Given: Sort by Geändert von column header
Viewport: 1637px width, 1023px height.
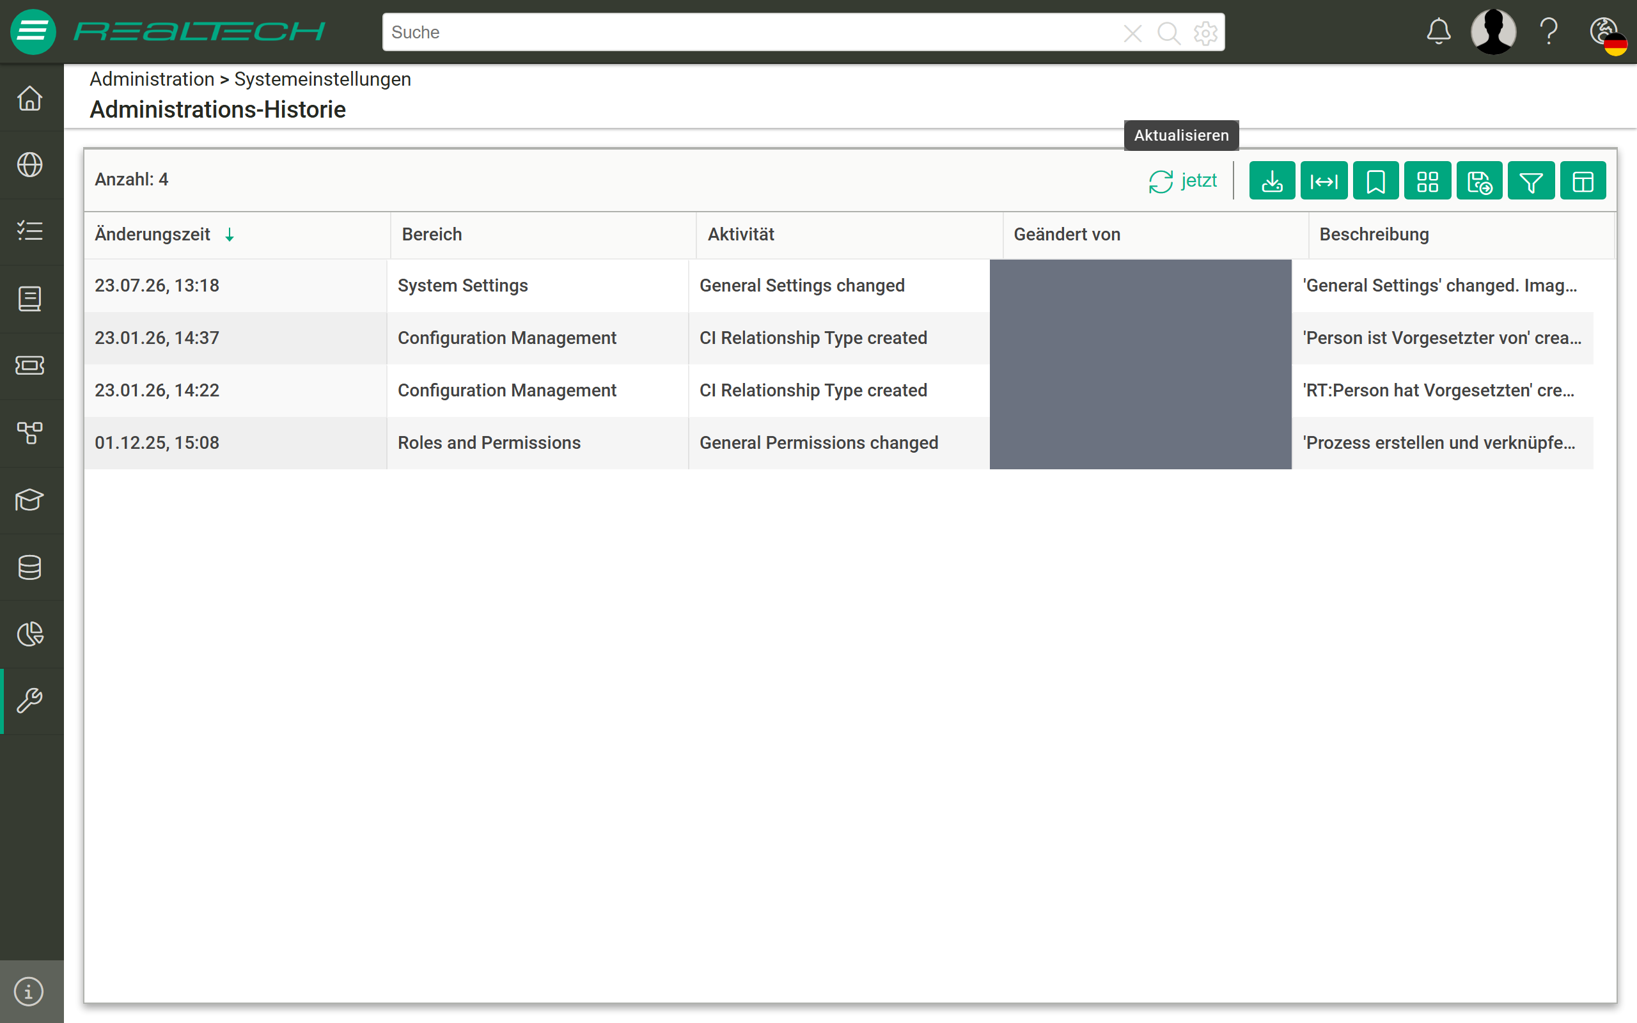Looking at the screenshot, I should click(x=1155, y=235).
